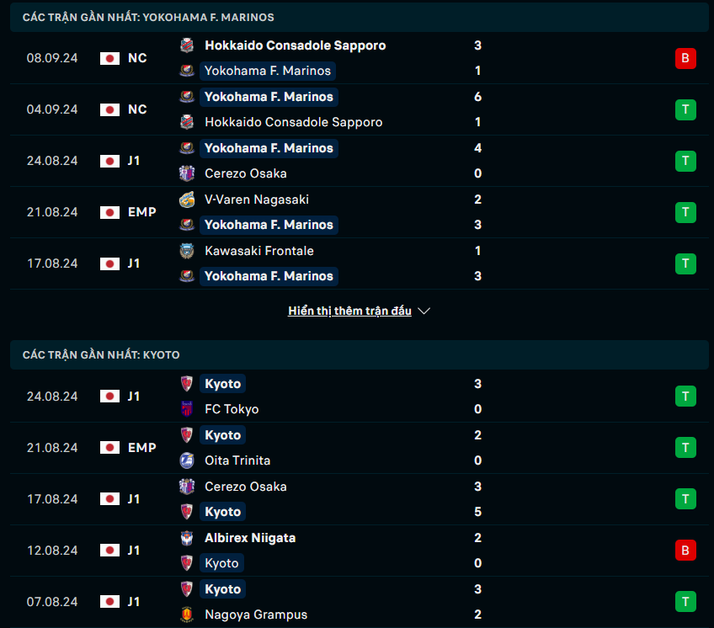The height and width of the screenshot is (628, 714).
Task: Click Kyoto crest in 07.08.24 match
Action: point(187,589)
